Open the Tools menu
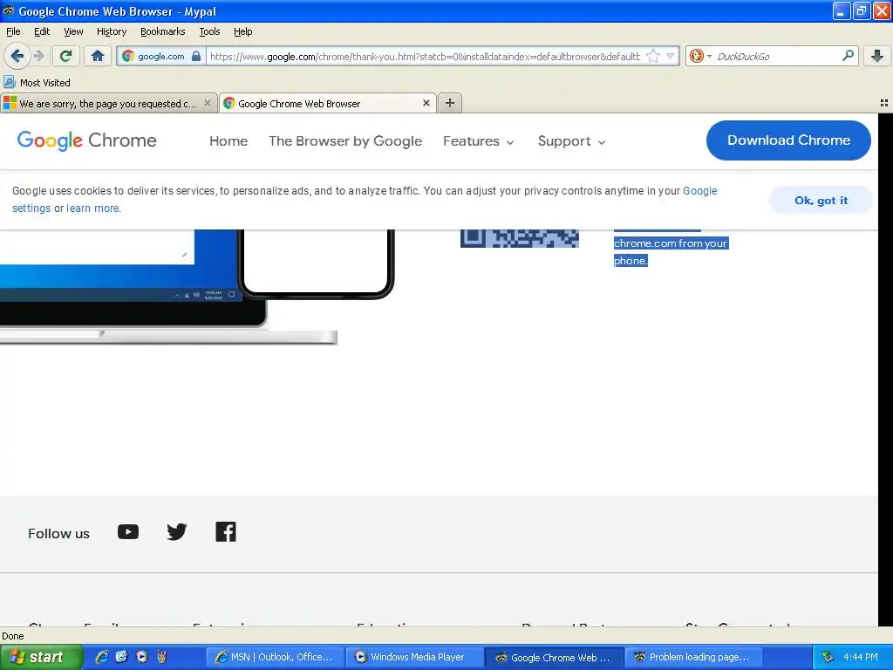 (209, 31)
